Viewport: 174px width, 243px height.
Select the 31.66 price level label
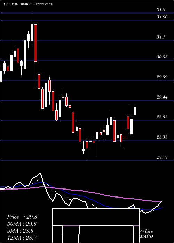162,17
